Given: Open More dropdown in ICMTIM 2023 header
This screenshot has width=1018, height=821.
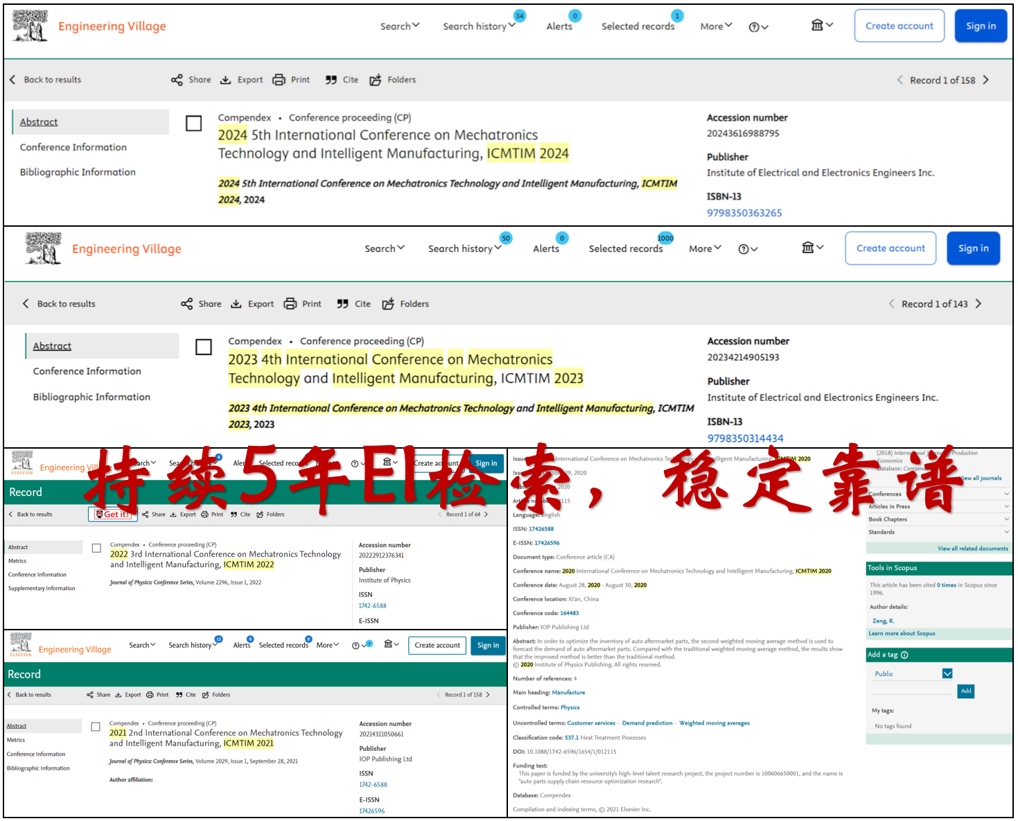Looking at the screenshot, I should [x=705, y=248].
